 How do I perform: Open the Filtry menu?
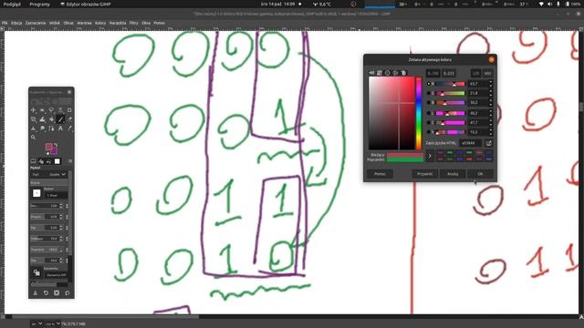[134, 23]
